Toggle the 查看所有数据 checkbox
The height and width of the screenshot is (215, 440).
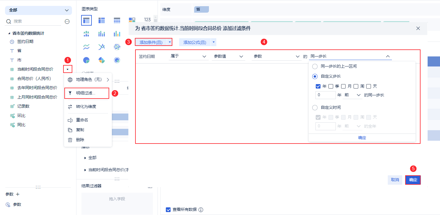(x=168, y=210)
